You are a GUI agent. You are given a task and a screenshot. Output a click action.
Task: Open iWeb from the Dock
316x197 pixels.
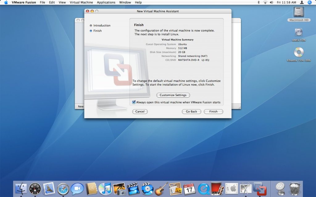point(175,189)
